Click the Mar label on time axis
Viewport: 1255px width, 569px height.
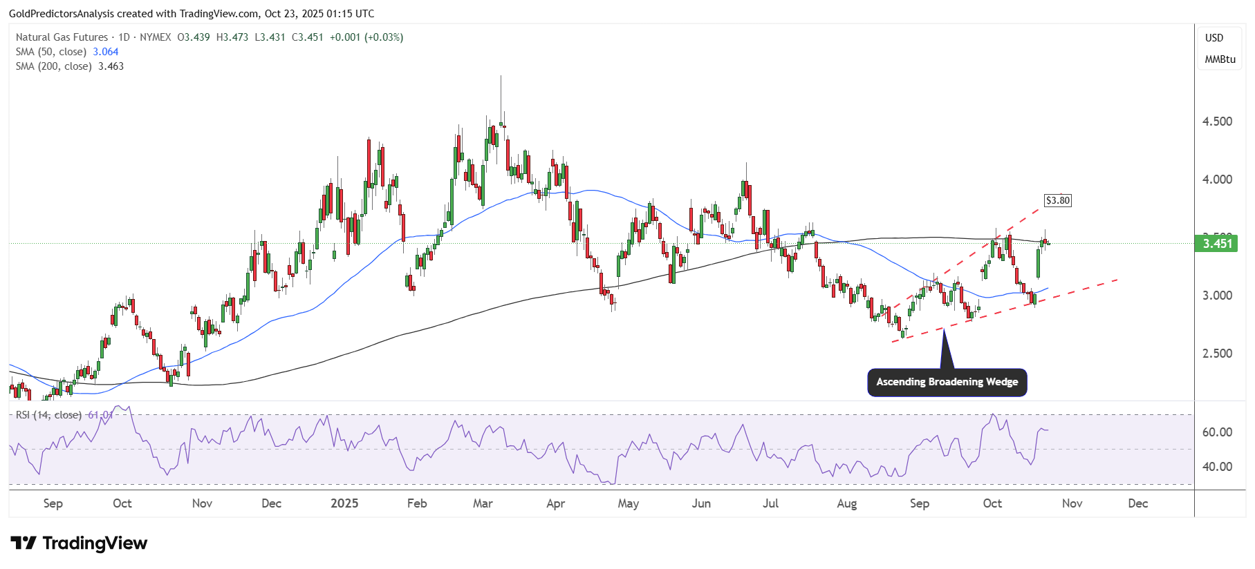tap(483, 503)
